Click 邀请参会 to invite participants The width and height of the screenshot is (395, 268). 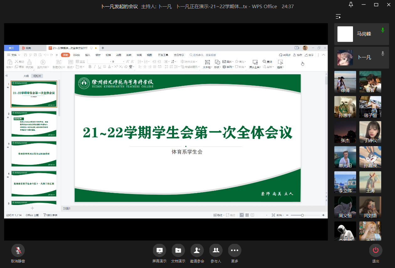pyautogui.click(x=197, y=250)
